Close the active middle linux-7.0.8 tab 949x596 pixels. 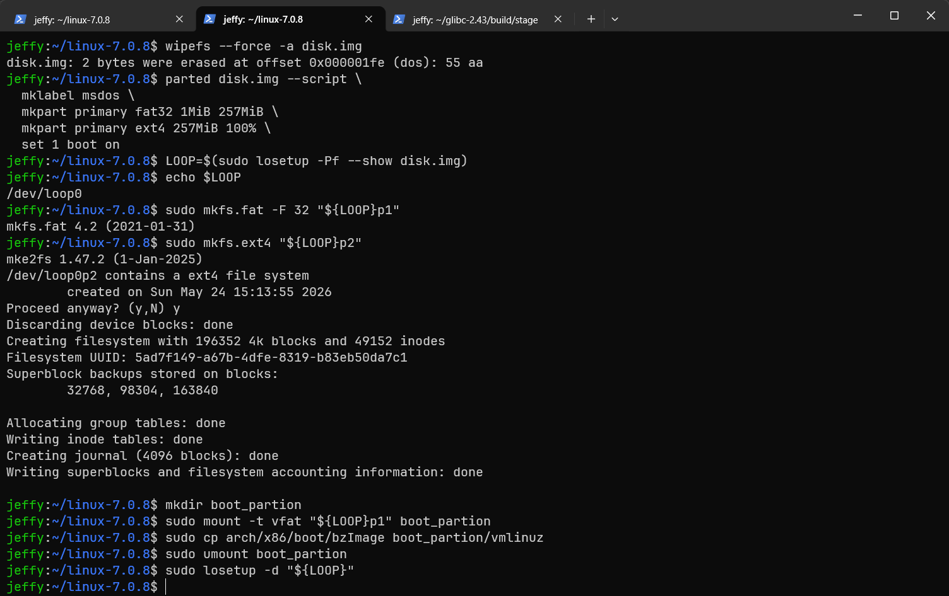tap(368, 19)
